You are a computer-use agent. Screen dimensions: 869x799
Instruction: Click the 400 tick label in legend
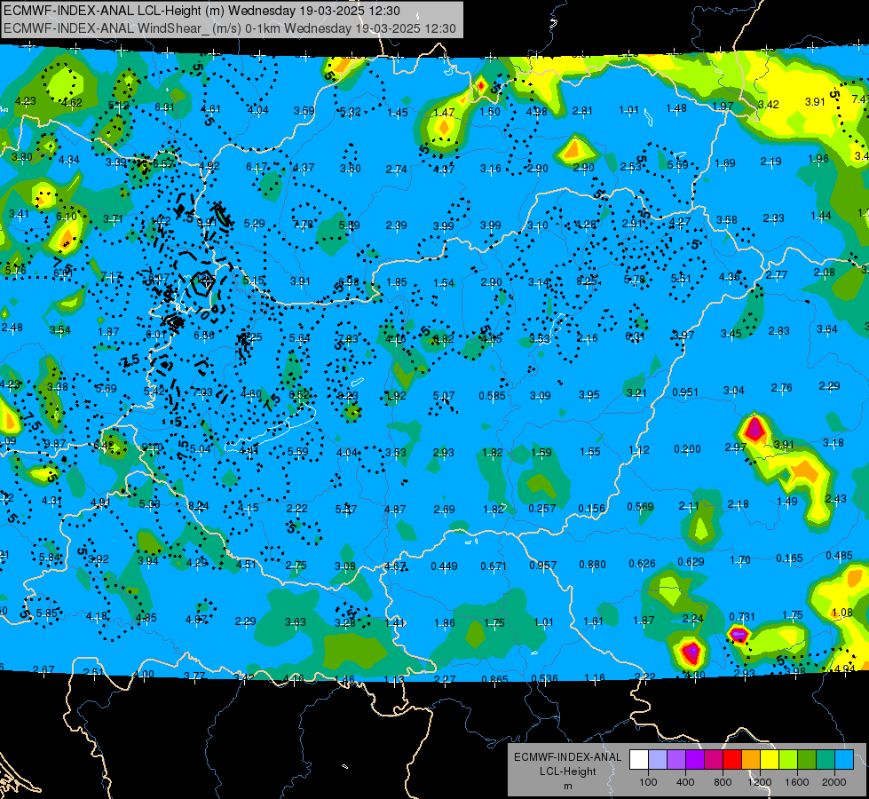point(685,782)
